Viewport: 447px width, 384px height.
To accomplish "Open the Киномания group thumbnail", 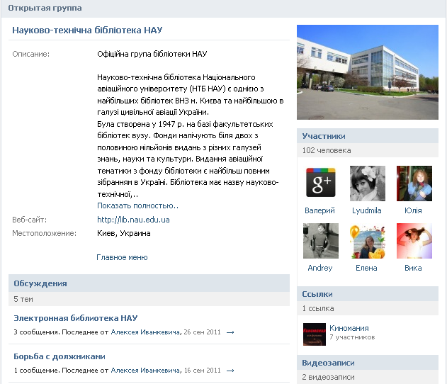I will click(x=314, y=334).
